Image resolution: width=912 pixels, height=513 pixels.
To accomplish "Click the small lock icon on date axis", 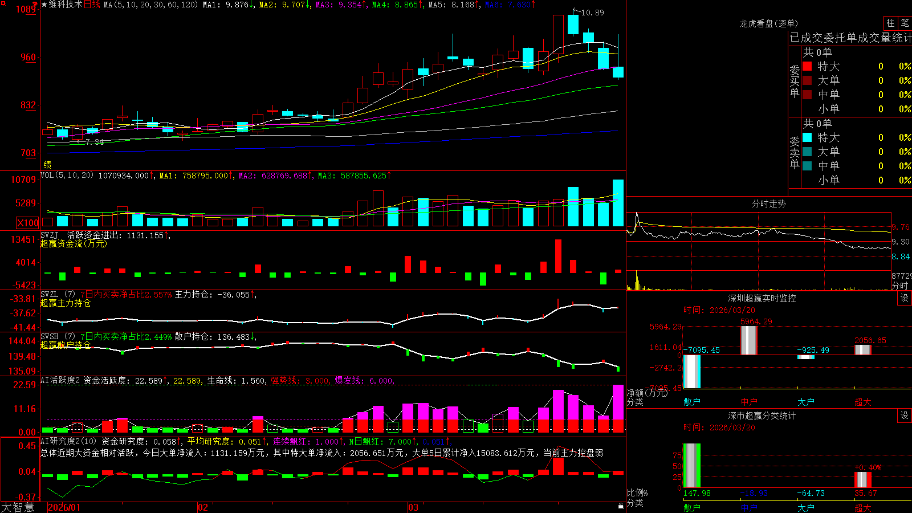I will [x=621, y=506].
